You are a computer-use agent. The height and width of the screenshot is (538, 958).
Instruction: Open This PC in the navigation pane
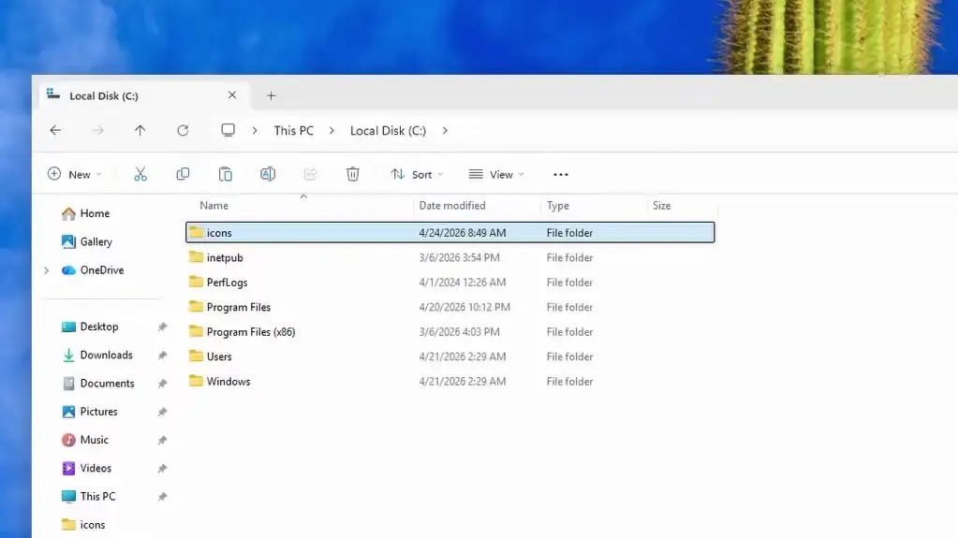(88, 497)
